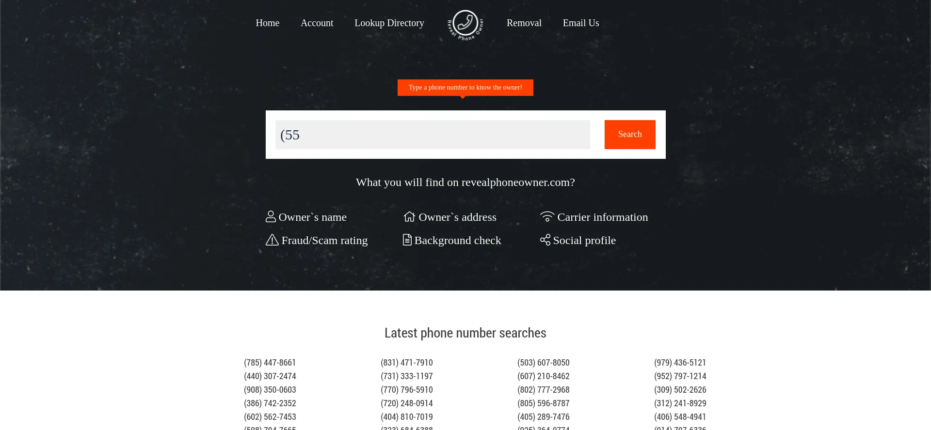Open the Account menu item
The image size is (931, 430).
click(317, 23)
